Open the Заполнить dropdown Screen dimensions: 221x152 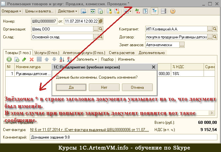(86, 59)
